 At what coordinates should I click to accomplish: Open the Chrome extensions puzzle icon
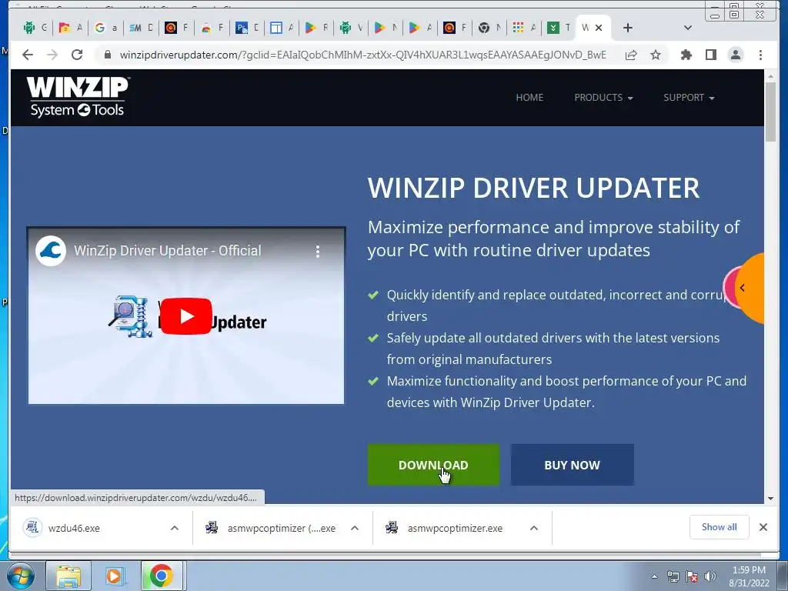pyautogui.click(x=686, y=55)
